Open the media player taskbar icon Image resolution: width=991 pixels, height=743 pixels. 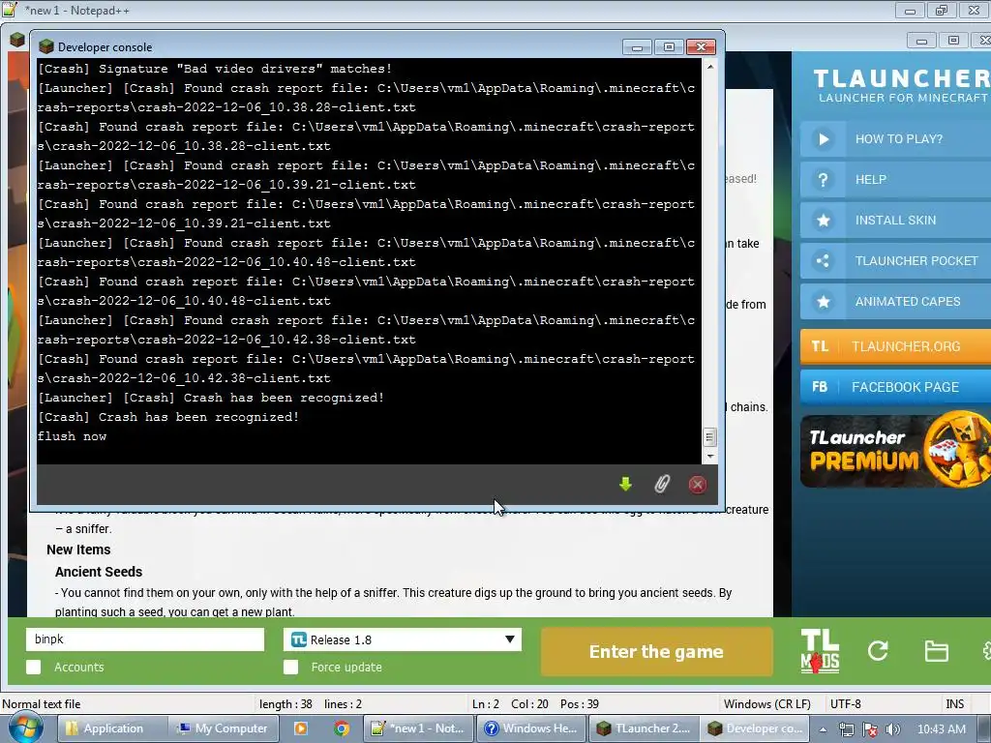(301, 728)
